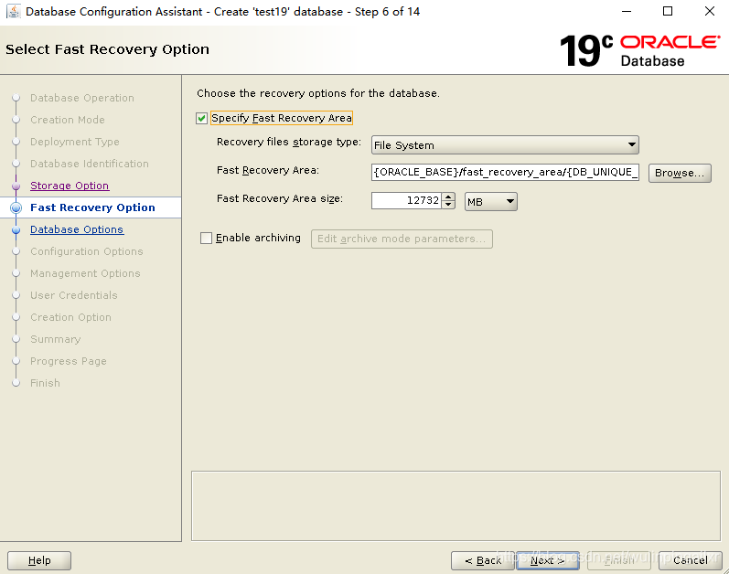
Task: Click the Browse button
Action: pyautogui.click(x=680, y=173)
